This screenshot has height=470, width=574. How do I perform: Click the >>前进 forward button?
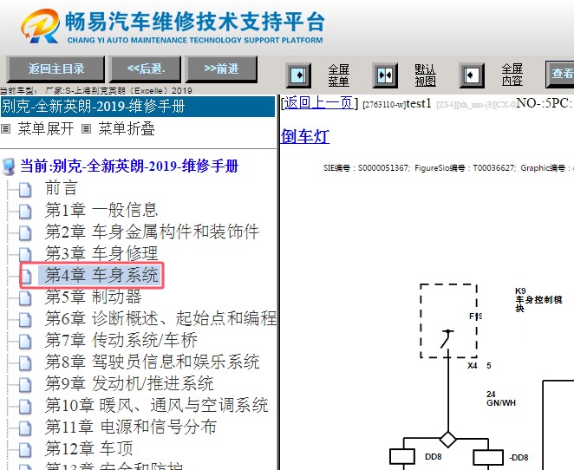coord(221,69)
